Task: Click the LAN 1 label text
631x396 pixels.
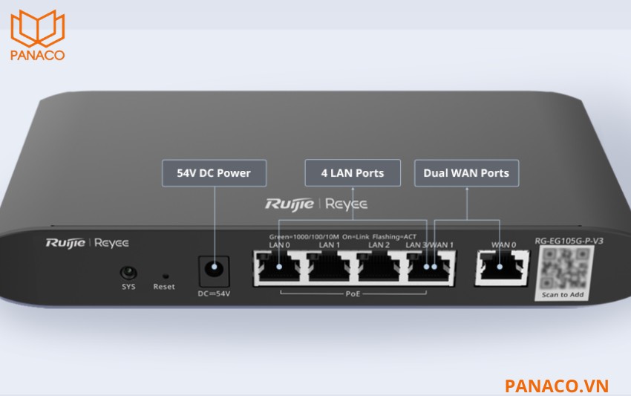Action: (x=329, y=245)
